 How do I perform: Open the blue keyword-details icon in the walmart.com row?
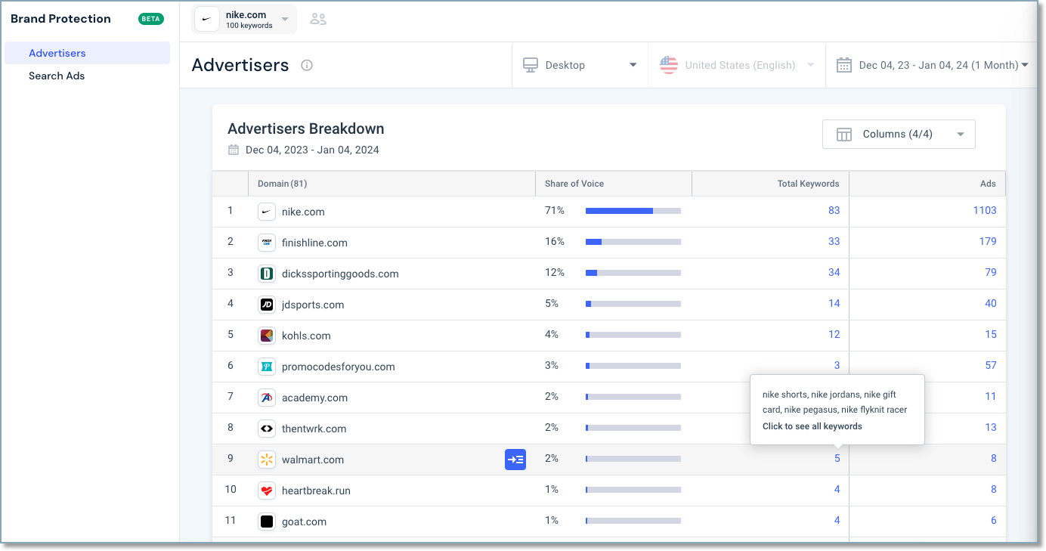tap(515, 459)
